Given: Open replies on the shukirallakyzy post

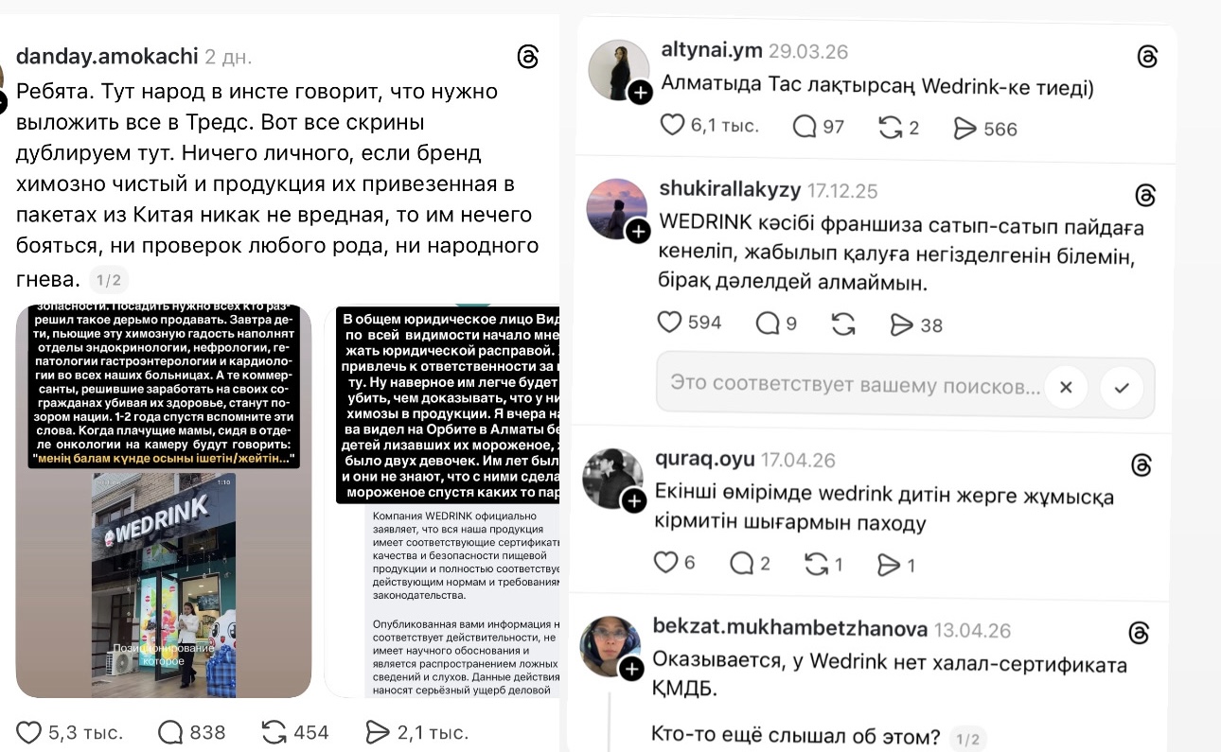Looking at the screenshot, I should pyautogui.click(x=768, y=324).
